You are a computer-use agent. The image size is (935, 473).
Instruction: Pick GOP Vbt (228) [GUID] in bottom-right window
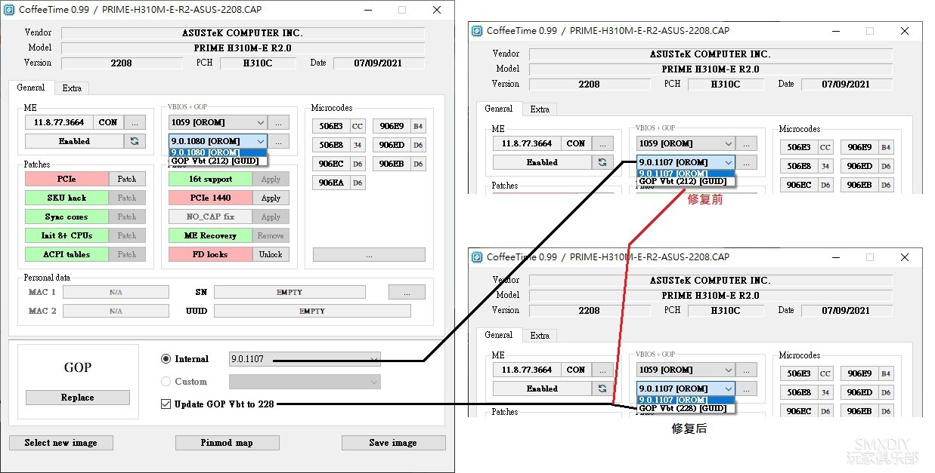point(686,408)
